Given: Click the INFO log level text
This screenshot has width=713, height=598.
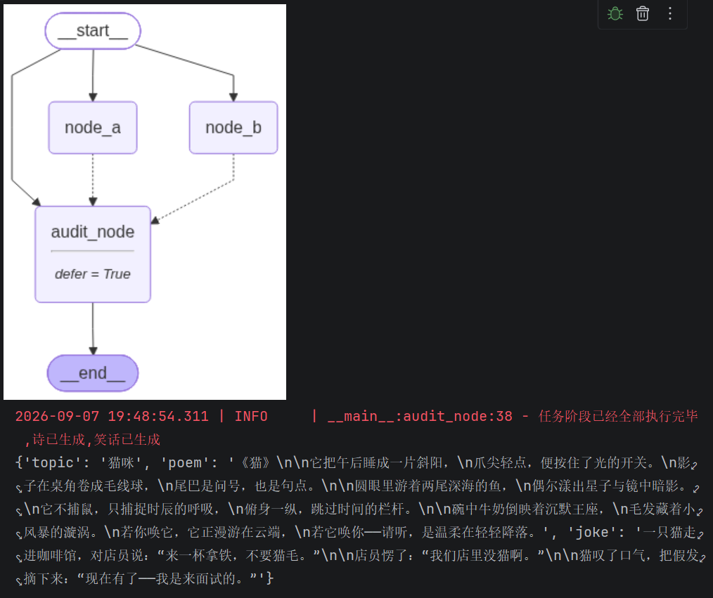Looking at the screenshot, I should [x=251, y=416].
